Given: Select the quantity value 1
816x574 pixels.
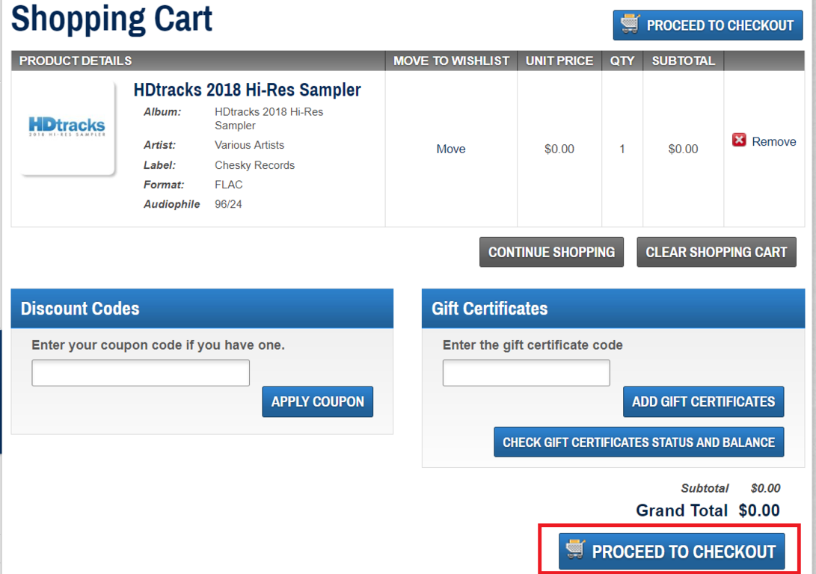Looking at the screenshot, I should [622, 149].
